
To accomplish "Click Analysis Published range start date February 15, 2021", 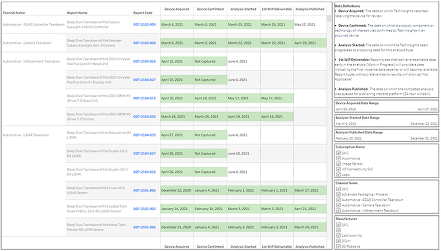I will click(348, 138).
